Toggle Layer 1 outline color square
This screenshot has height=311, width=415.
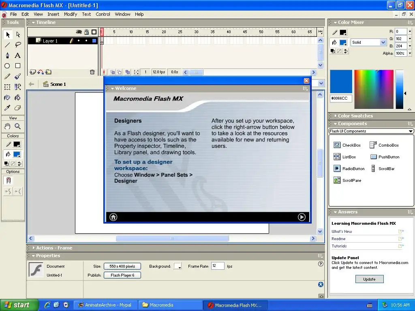94,41
